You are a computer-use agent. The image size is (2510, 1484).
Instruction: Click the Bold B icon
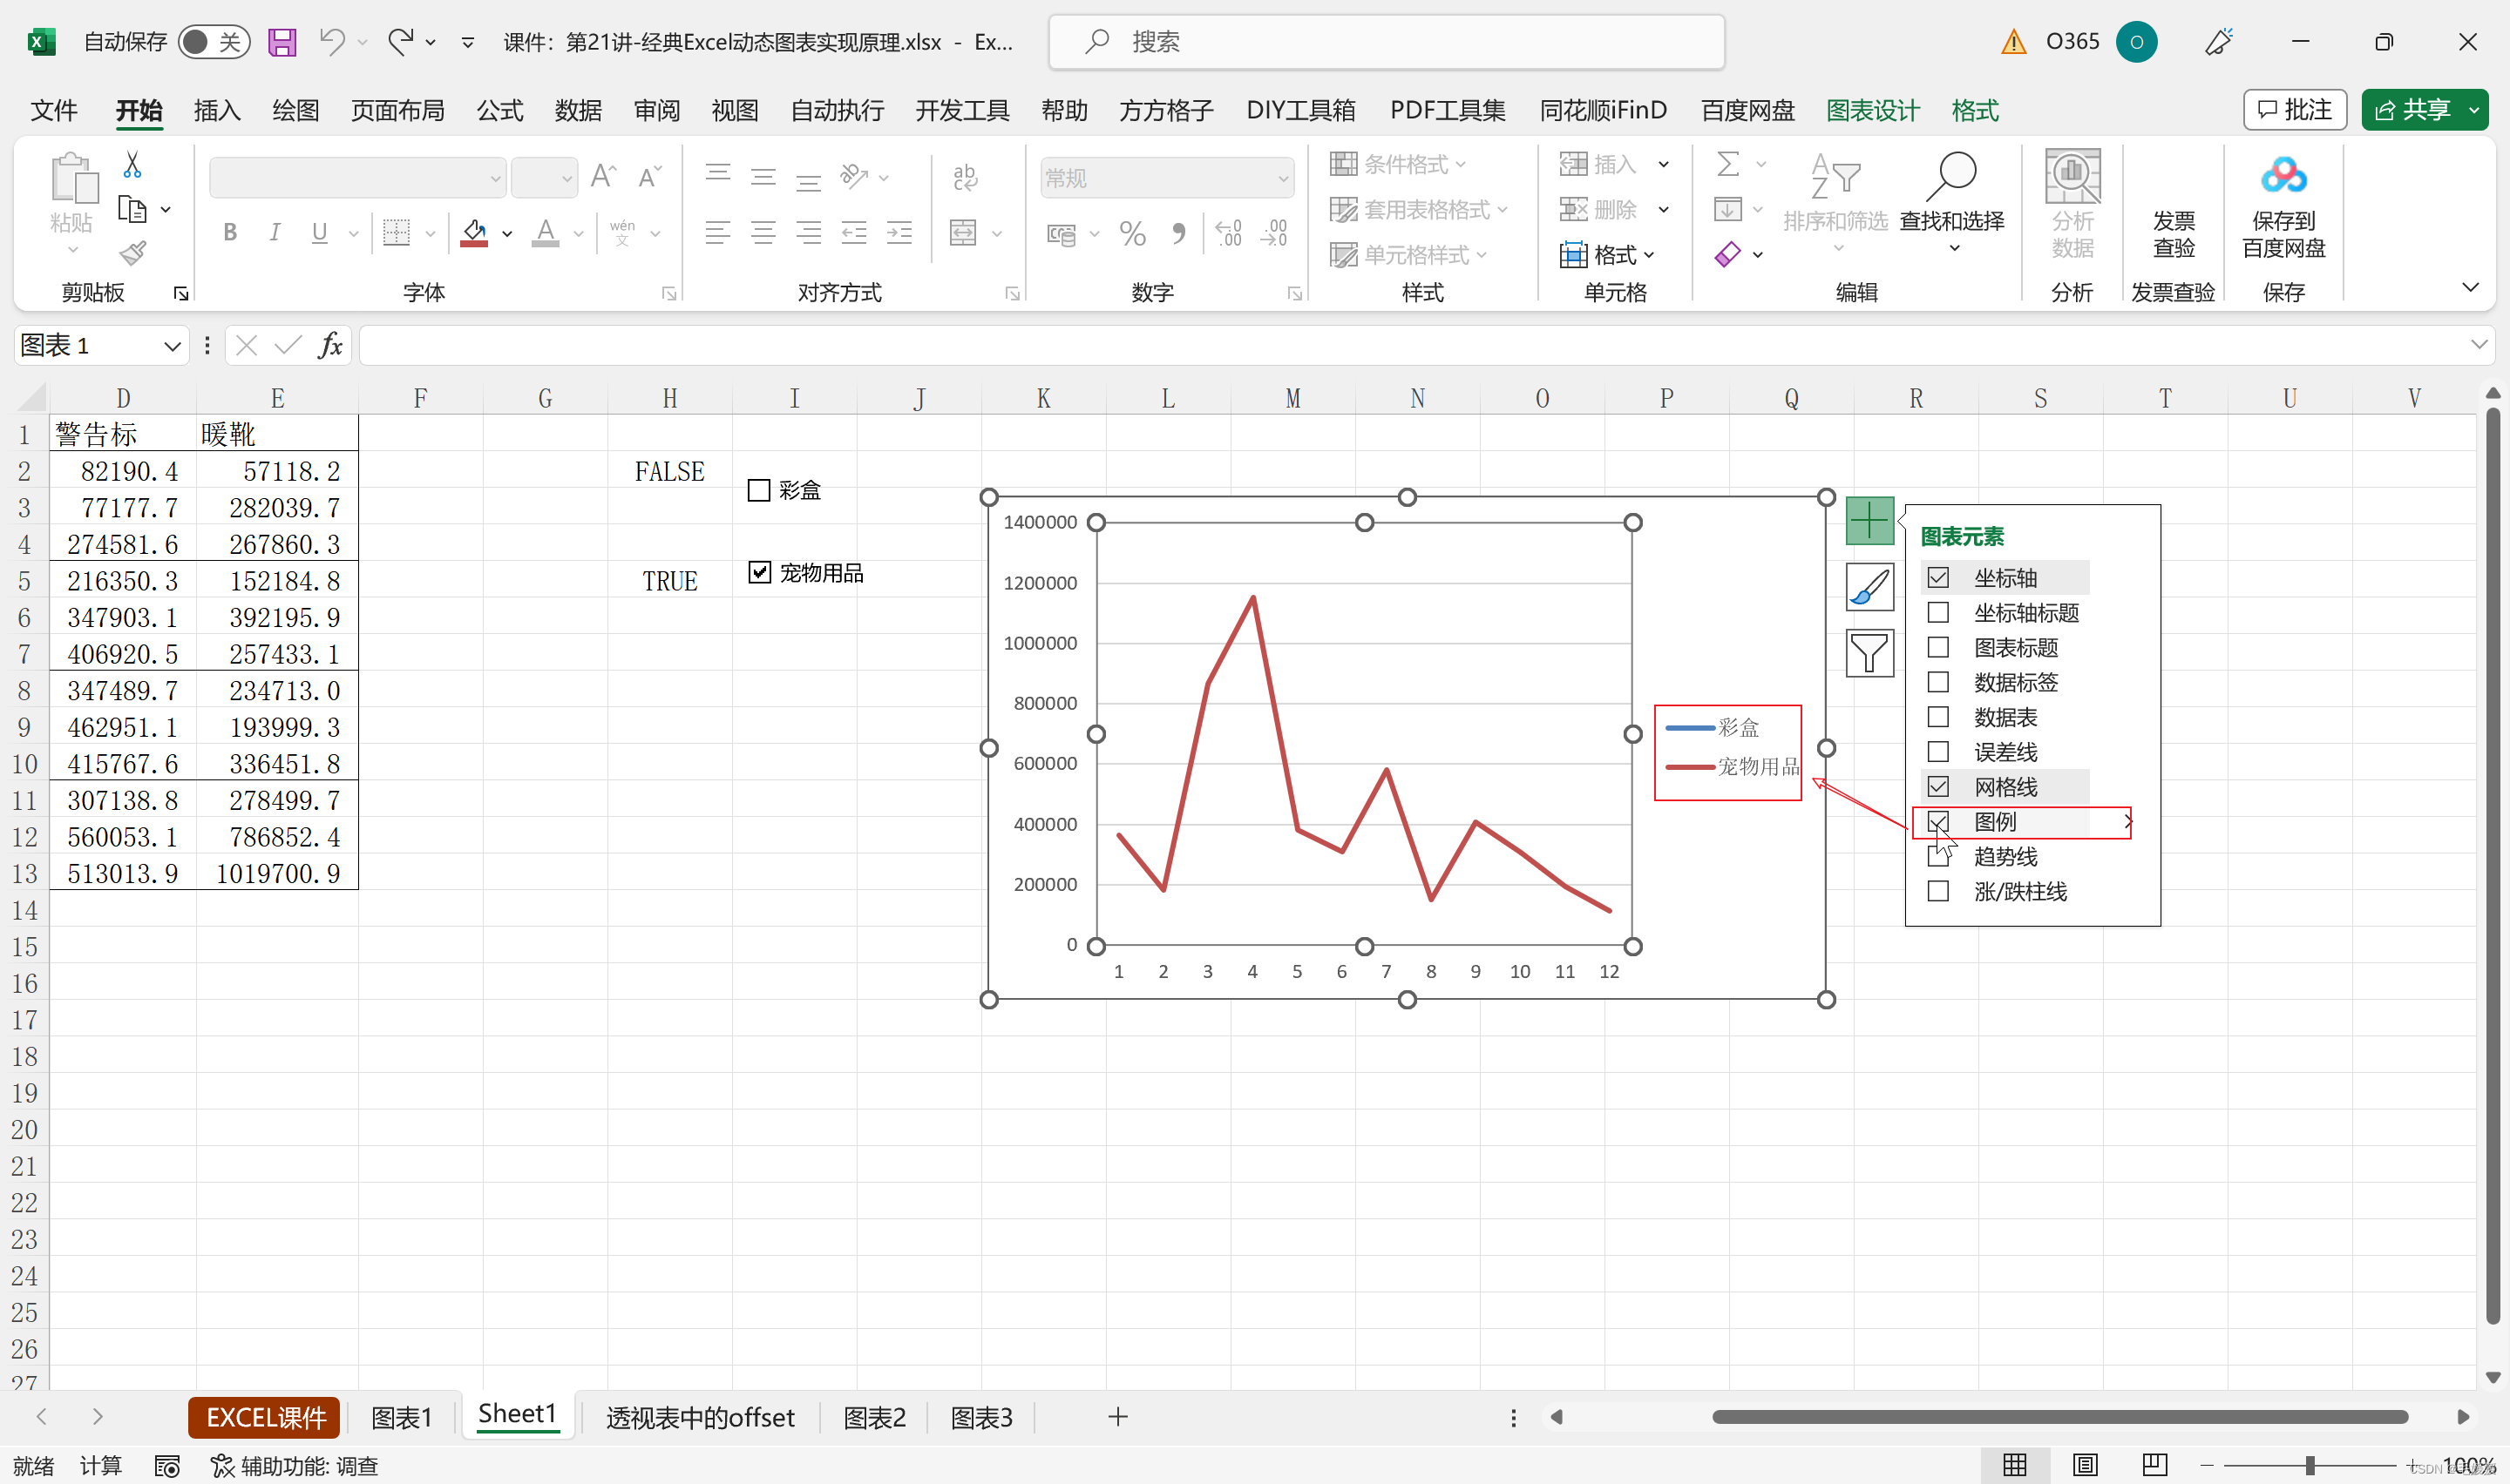230,233
